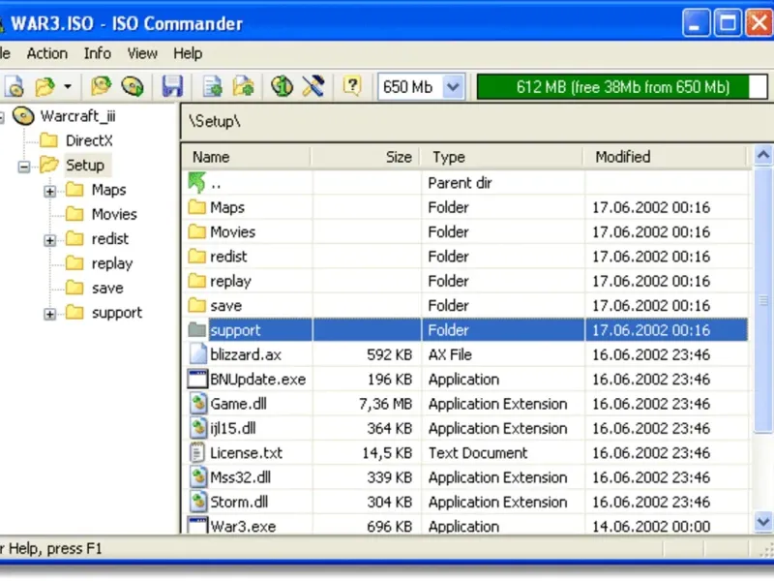Sort file list by Name column

pos(247,157)
